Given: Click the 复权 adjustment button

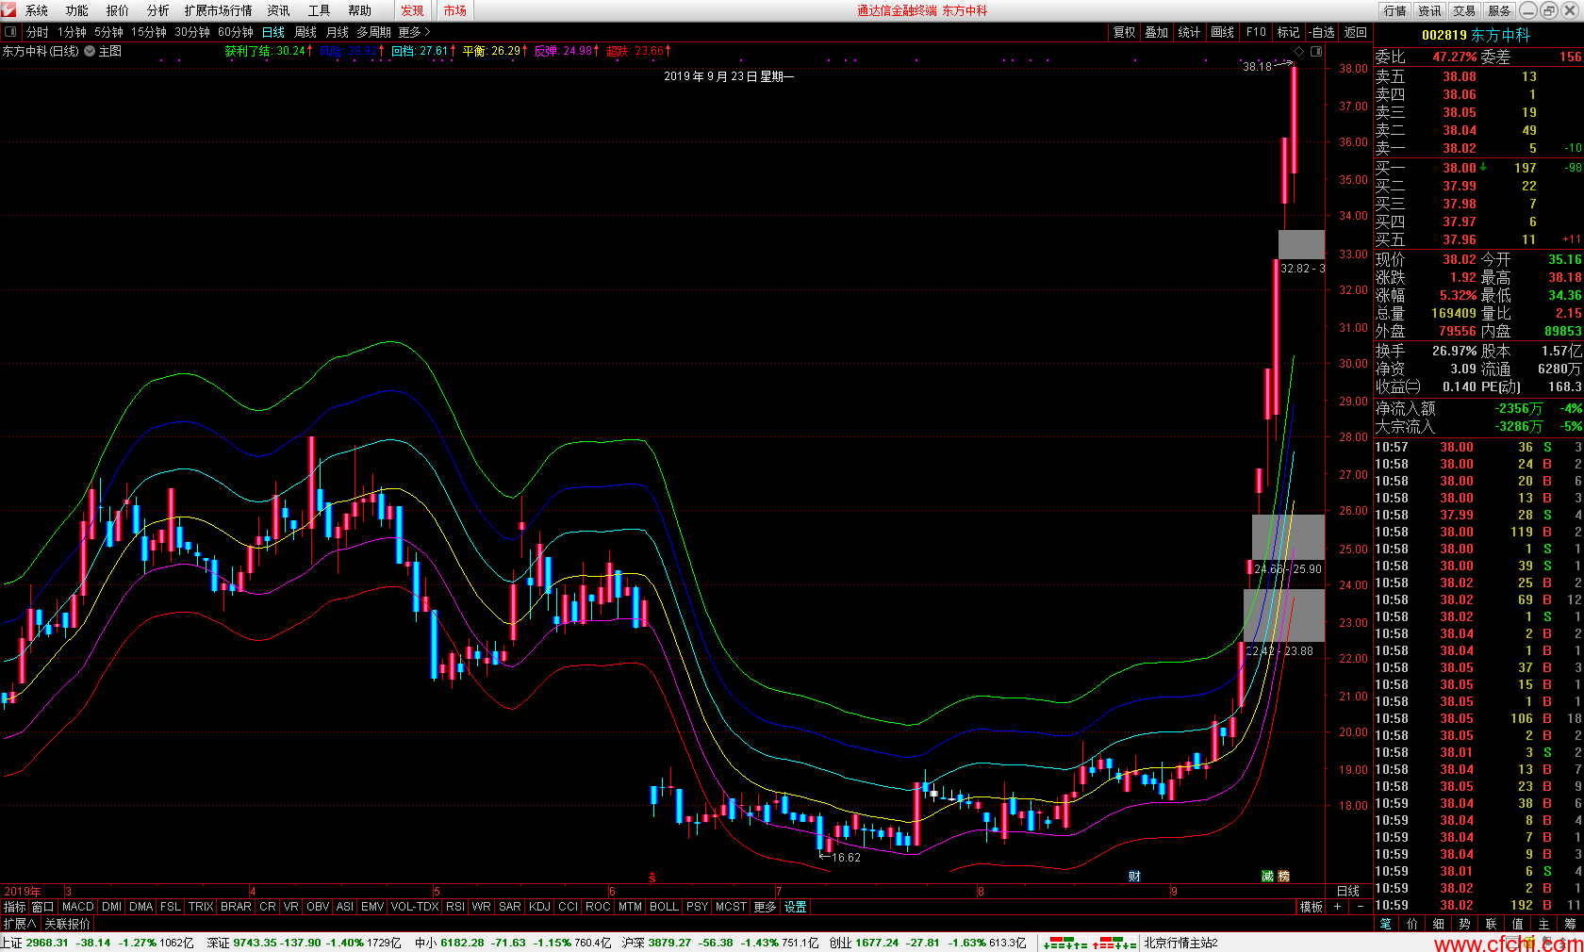Looking at the screenshot, I should [1125, 32].
